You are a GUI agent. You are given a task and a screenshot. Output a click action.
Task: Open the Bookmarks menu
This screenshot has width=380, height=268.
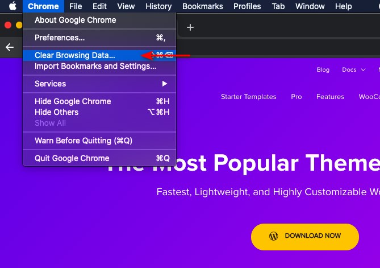(203, 6)
